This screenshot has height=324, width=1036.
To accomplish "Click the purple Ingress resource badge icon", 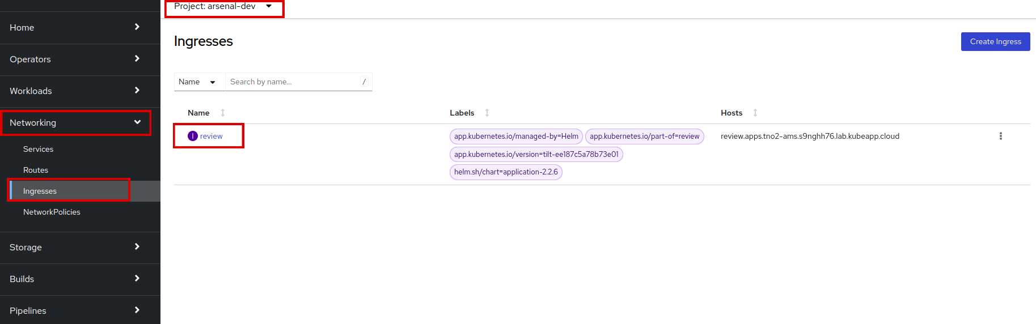I will point(193,136).
